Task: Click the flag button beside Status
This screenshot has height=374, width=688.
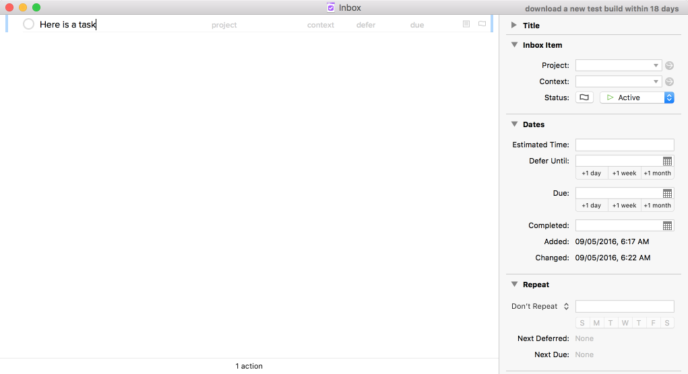Action: click(584, 98)
